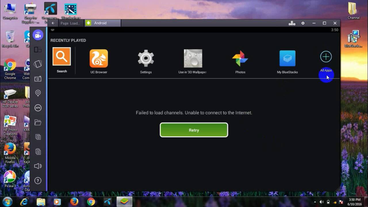Screen dimensions: 368x207
Task: Go back with BlueStacks back arrow
Action: 53,23
